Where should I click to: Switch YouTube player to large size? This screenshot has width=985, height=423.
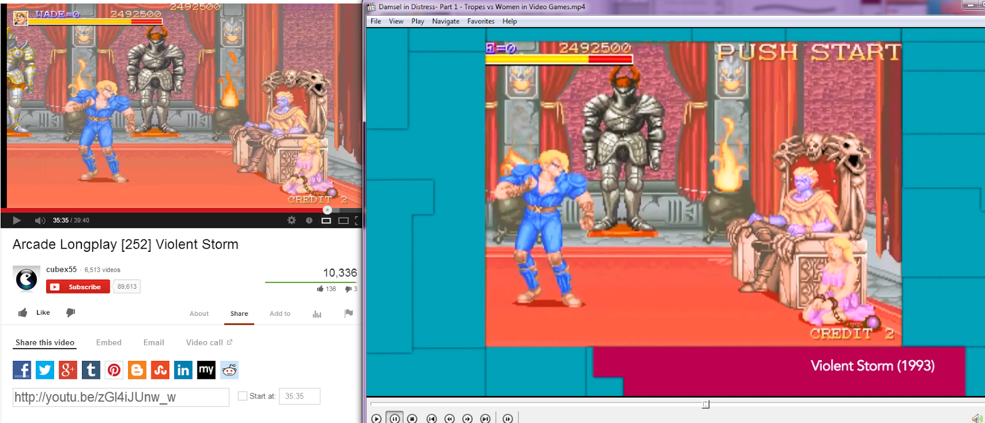[344, 220]
